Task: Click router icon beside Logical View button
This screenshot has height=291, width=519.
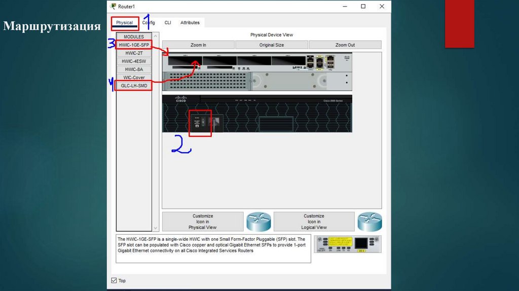Action: 369,222
